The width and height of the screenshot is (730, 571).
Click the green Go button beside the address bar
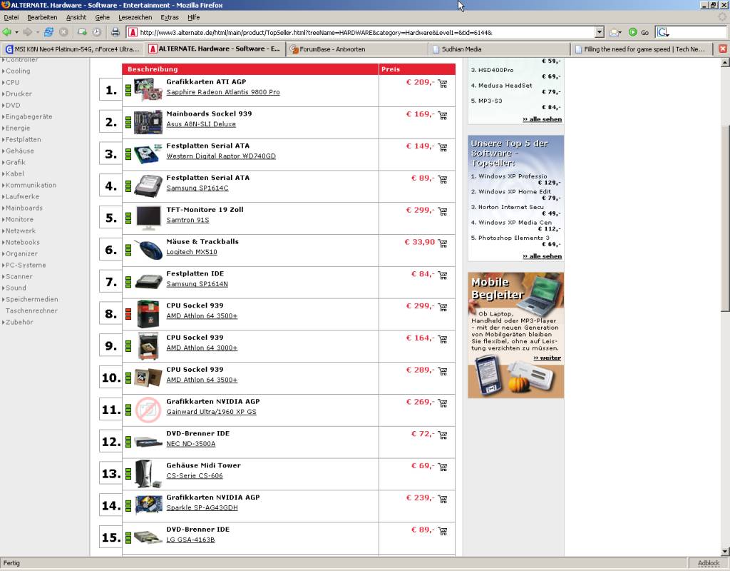[639, 32]
